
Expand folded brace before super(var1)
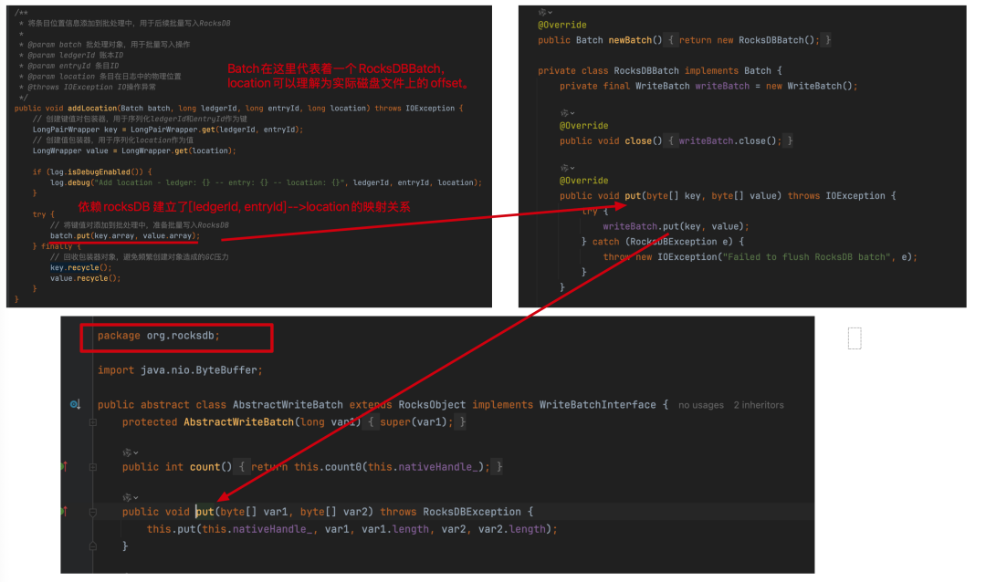pos(371,422)
